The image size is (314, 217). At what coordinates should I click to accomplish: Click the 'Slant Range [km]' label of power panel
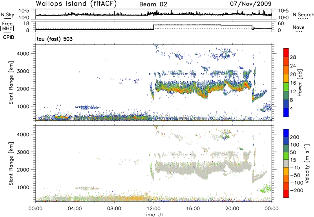pyautogui.click(x=11, y=83)
